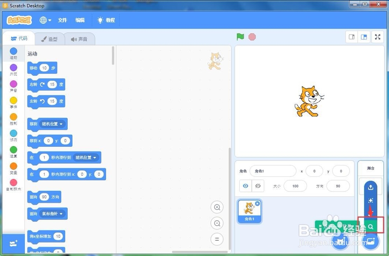Click the sprite y coordinate field
Screen dimensions: 389x256
point(341,171)
